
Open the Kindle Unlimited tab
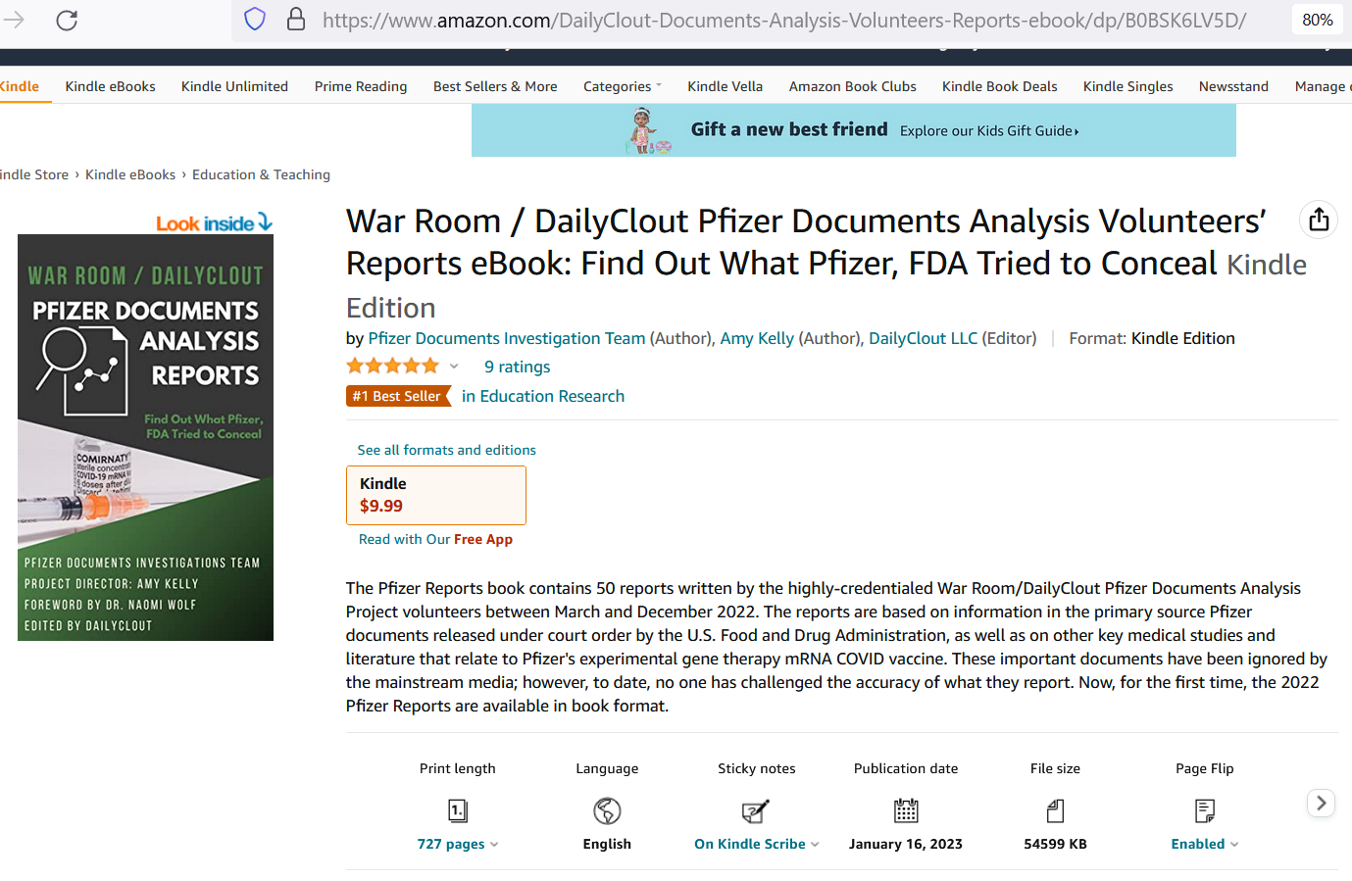[234, 86]
